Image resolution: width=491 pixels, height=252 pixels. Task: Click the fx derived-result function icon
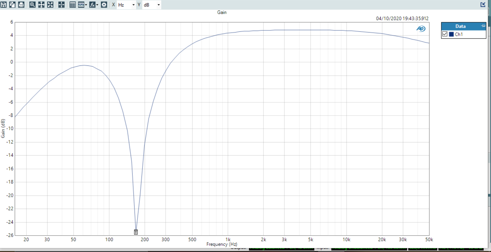[92, 5]
